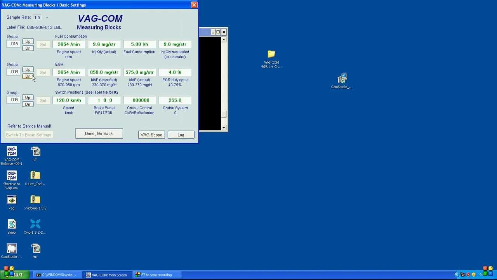This screenshot has height=280, width=497.
Task: Click the speed value 128.0 km/h
Action: point(69,100)
